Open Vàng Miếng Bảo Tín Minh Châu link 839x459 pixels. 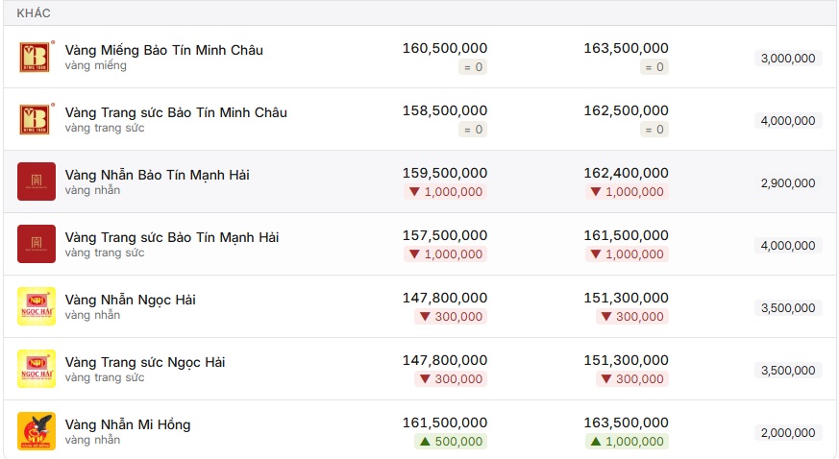click(163, 50)
